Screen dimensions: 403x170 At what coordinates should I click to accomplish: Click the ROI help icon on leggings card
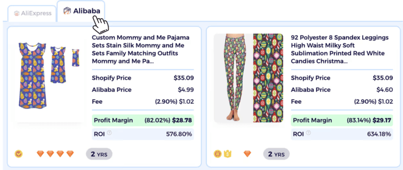[x=309, y=133]
